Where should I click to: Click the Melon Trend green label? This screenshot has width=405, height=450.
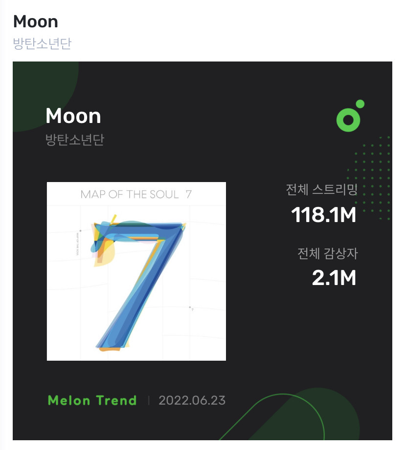coord(92,400)
